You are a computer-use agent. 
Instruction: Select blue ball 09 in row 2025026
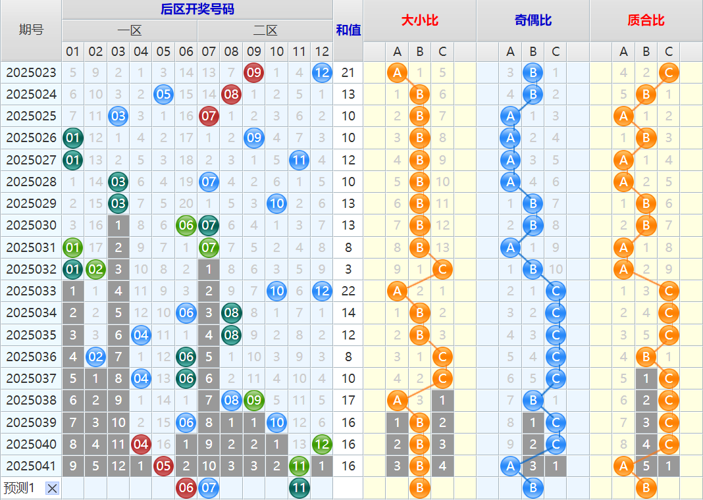pos(254,138)
